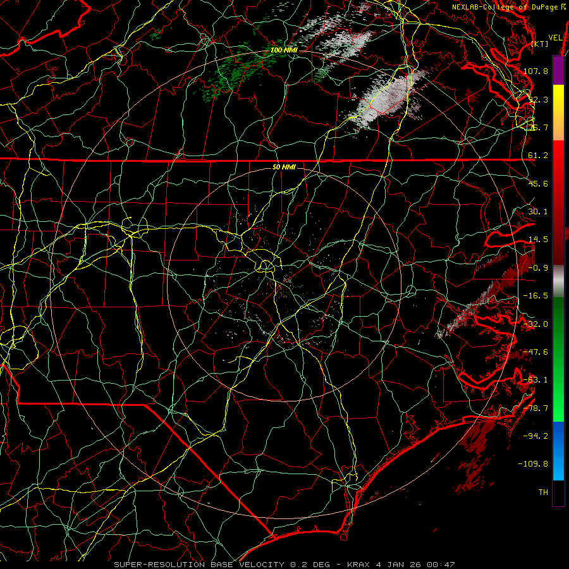Image resolution: width=569 pixels, height=569 pixels.
Task: Click the -78.7 scale value
Action: (535, 408)
